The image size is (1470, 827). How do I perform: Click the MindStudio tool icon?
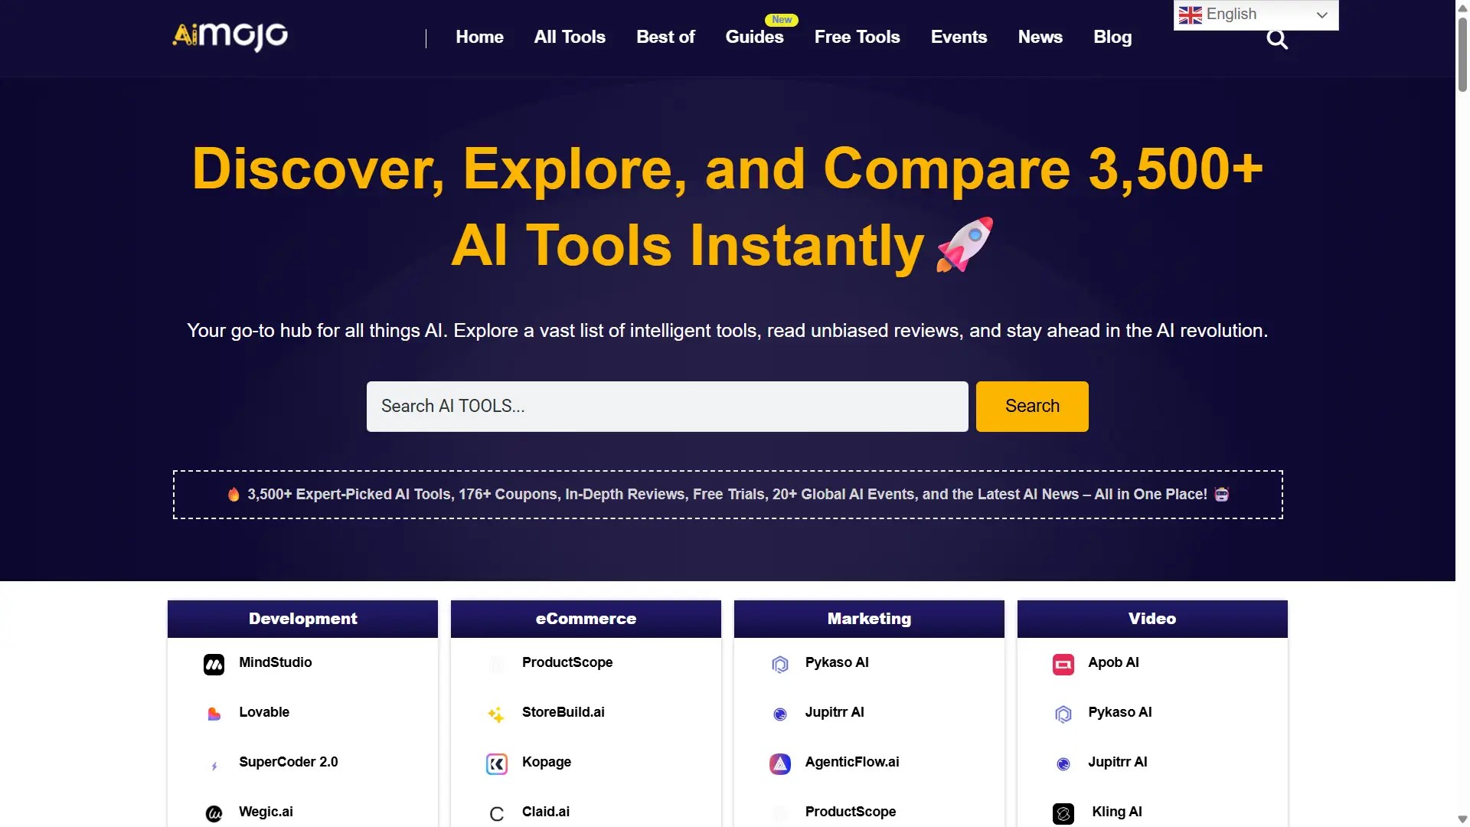click(x=214, y=665)
